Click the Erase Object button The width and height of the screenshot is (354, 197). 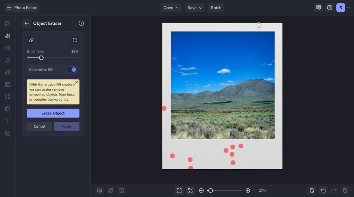tap(53, 113)
